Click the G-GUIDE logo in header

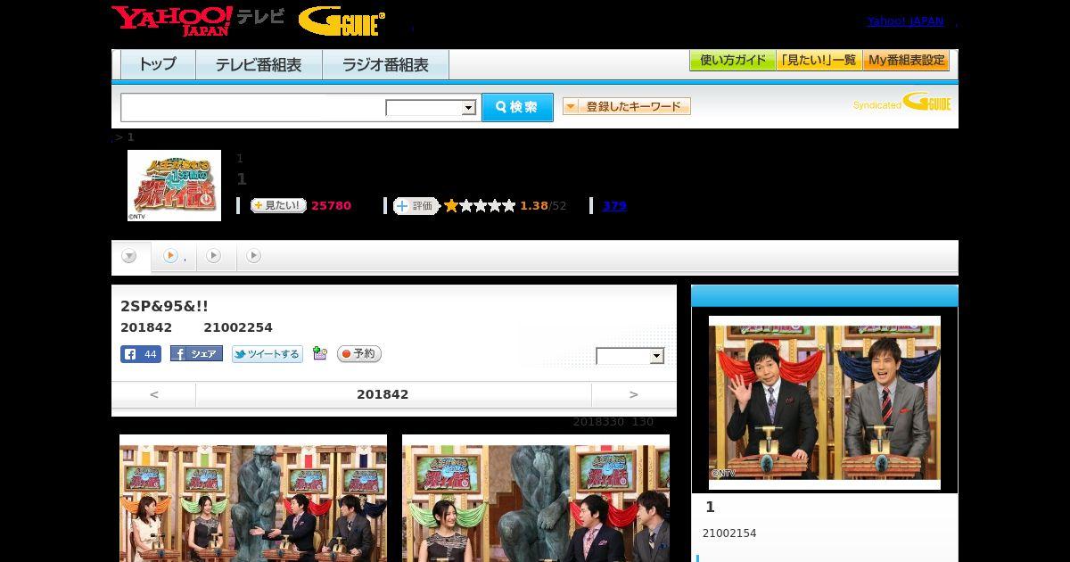click(342, 21)
